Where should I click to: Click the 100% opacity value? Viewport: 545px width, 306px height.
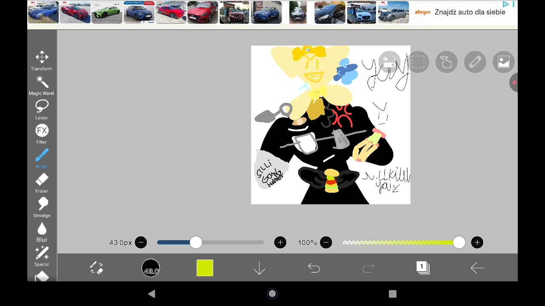coord(307,242)
